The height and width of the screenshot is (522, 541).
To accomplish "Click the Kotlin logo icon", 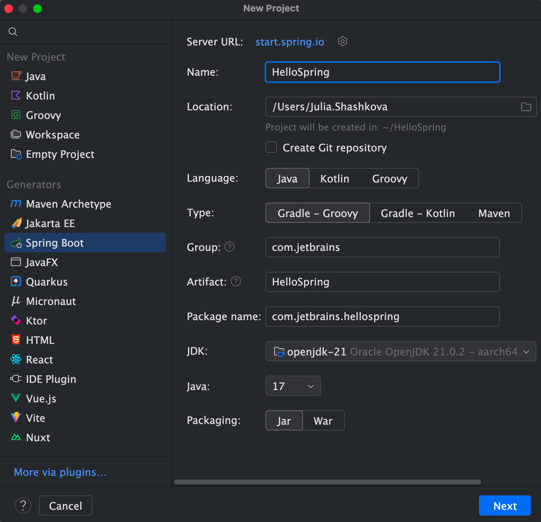I will pos(16,95).
